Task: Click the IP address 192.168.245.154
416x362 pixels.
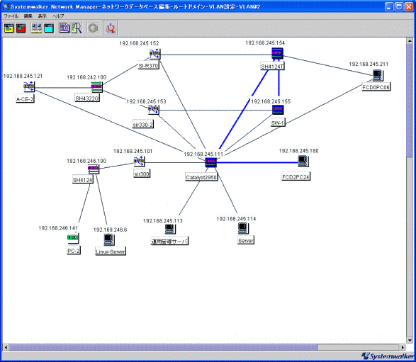Action: pos(265,43)
